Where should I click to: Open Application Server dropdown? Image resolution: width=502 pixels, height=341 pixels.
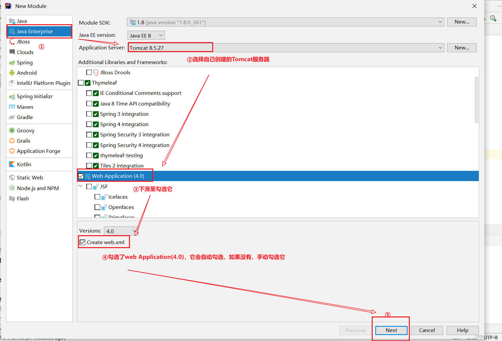tap(285, 48)
